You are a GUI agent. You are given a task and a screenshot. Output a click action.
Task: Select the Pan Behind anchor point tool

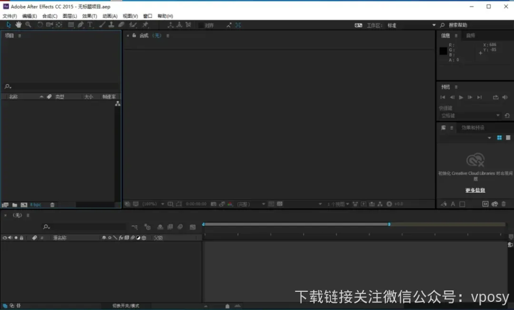pyautogui.click(x=59, y=25)
